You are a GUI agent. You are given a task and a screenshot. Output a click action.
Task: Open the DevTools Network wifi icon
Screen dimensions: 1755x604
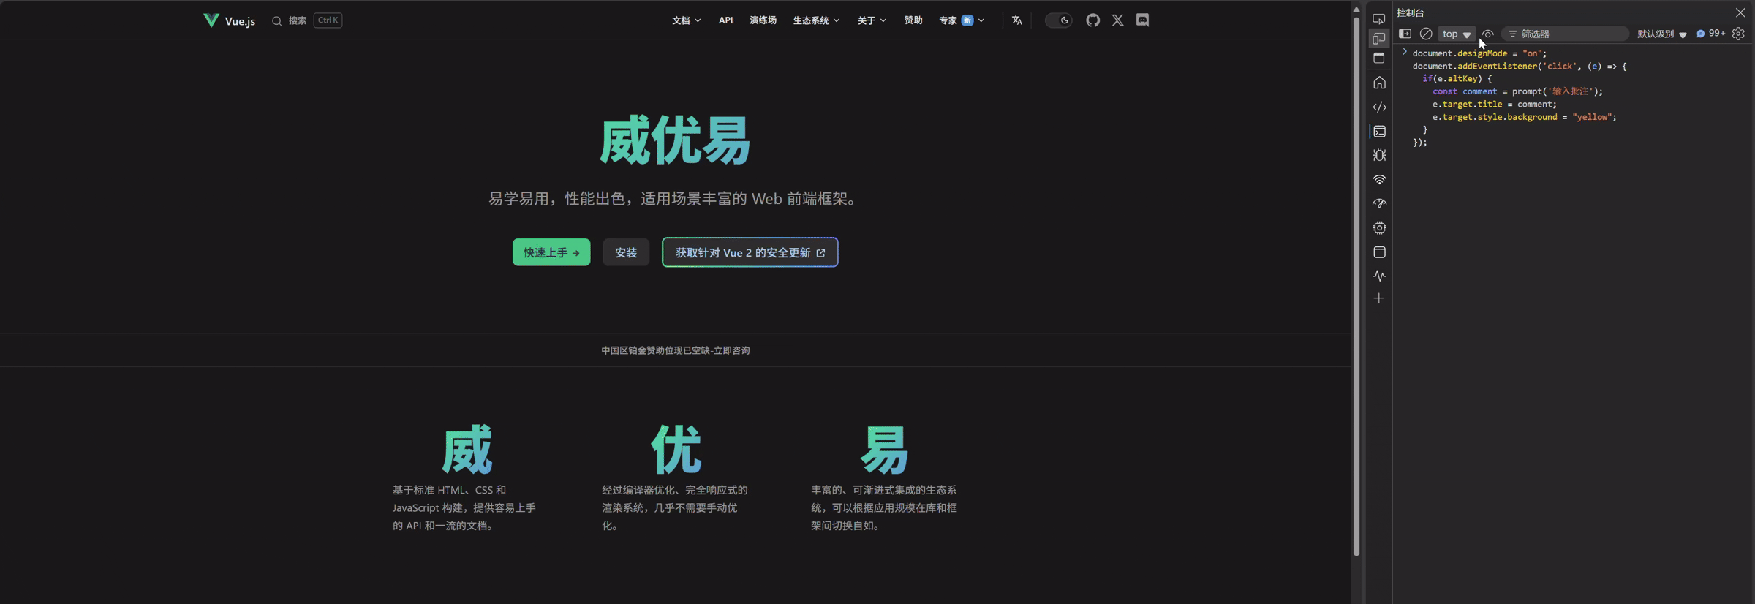point(1379,179)
